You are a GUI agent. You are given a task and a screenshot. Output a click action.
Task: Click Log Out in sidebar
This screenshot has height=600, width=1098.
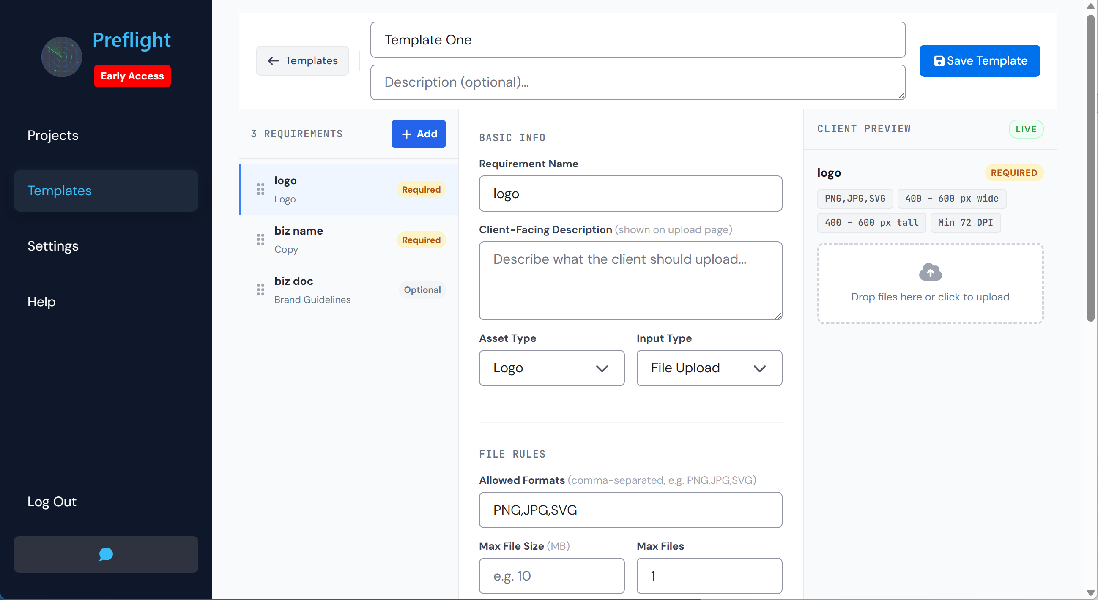(52, 501)
